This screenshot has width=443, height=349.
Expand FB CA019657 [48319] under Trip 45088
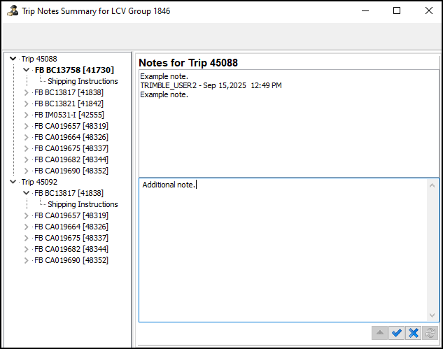point(26,126)
